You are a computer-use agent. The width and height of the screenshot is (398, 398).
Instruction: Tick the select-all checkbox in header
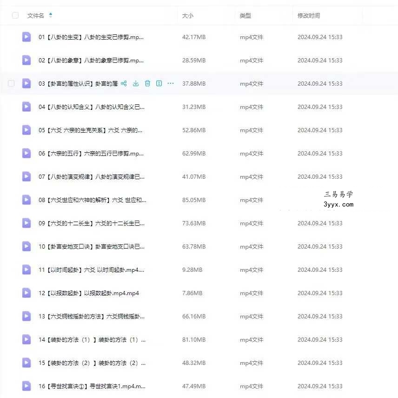click(x=15, y=15)
